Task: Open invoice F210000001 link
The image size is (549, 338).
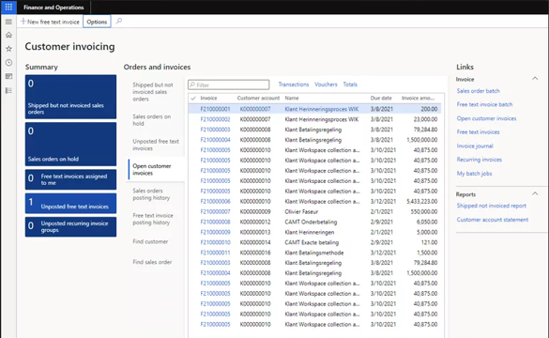Action: point(215,109)
